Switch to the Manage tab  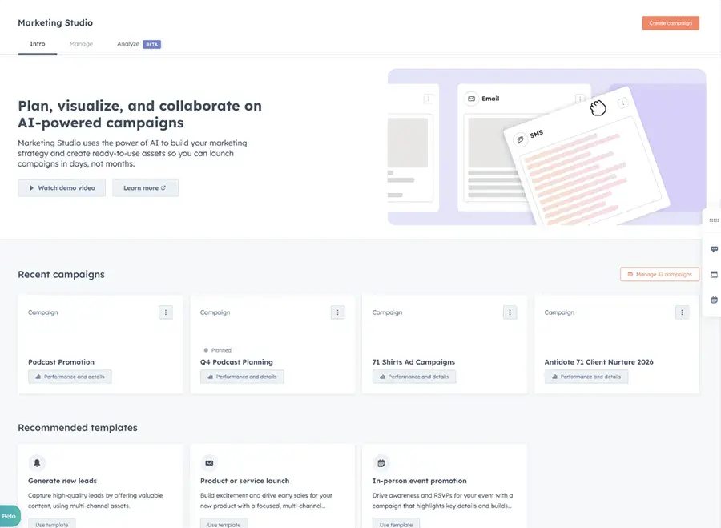point(81,44)
